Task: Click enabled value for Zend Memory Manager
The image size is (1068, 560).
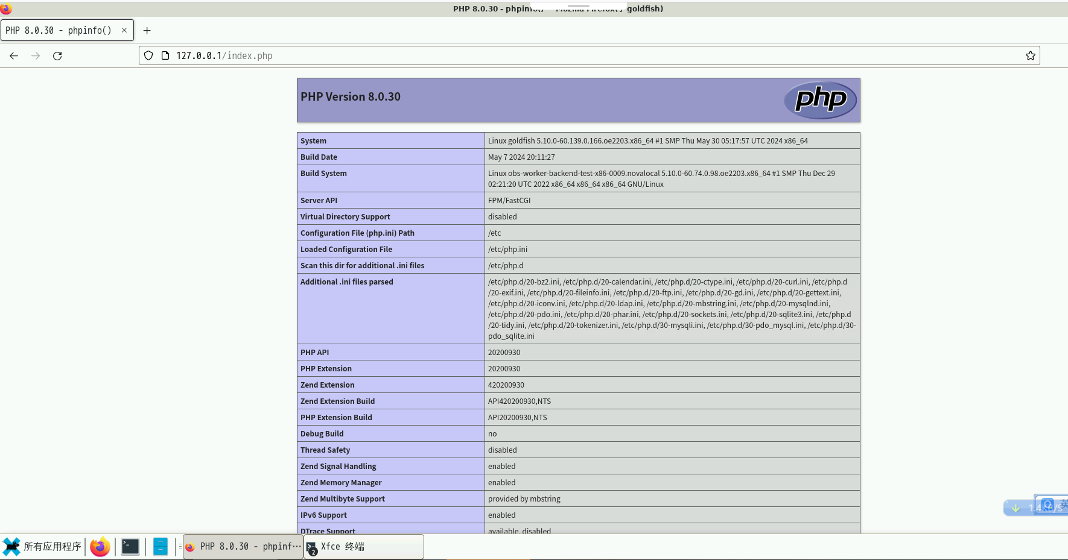Action: tap(502, 483)
